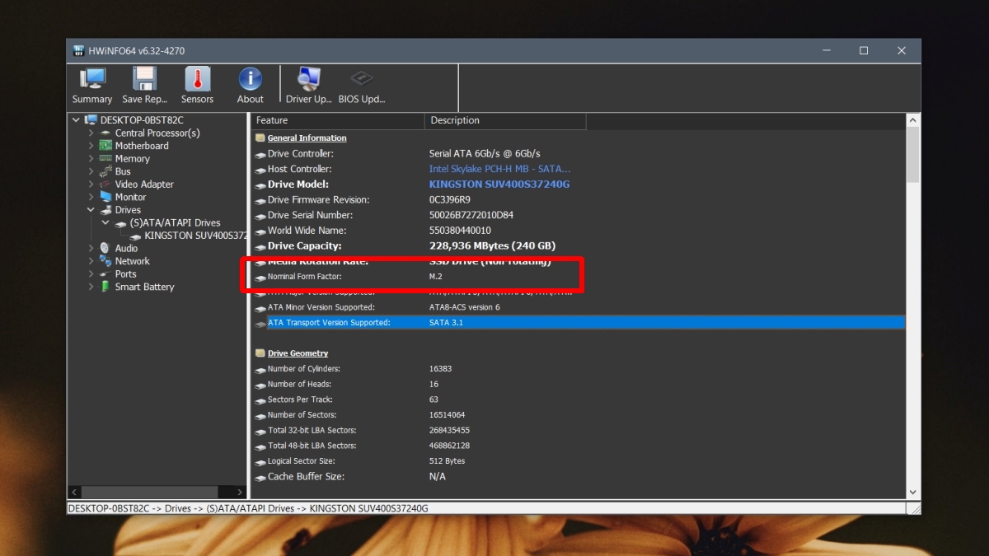This screenshot has width=989, height=556.
Task: Select the World Wide Name row
Action: pos(579,231)
